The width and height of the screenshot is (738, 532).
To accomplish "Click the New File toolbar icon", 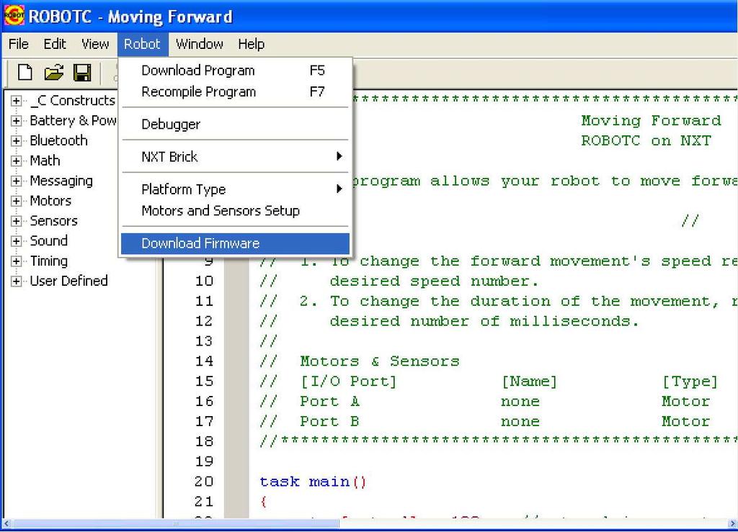I will click(25, 73).
